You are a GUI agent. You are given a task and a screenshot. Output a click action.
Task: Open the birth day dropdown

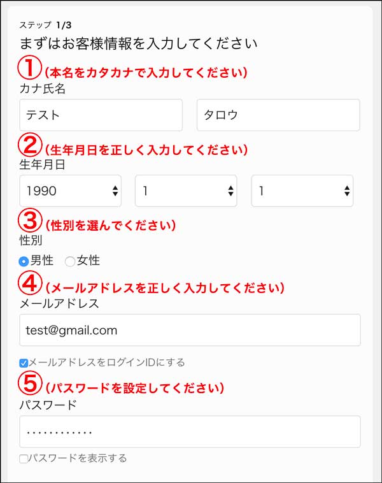[x=302, y=191]
